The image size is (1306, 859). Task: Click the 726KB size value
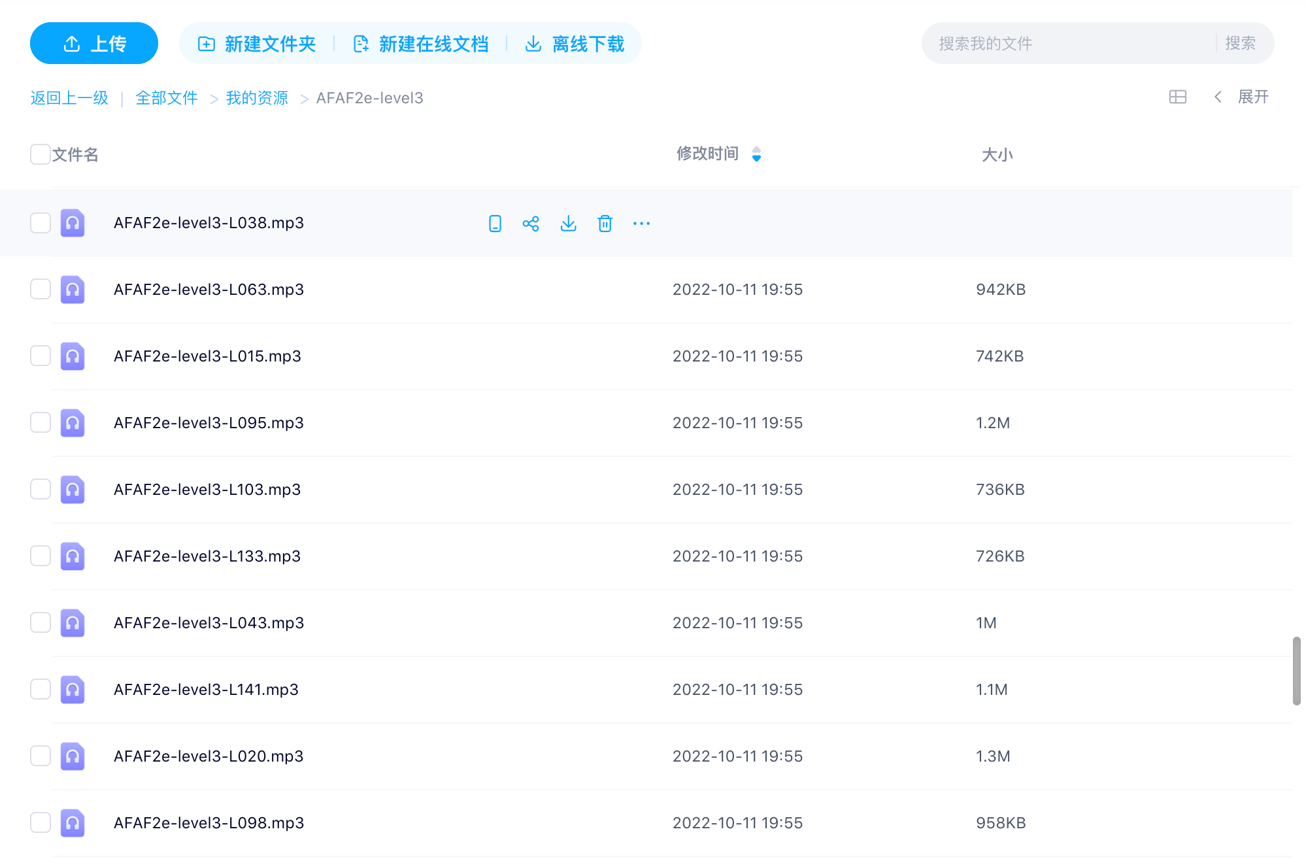tap(1000, 556)
